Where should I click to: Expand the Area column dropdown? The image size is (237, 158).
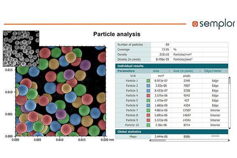click(170, 71)
